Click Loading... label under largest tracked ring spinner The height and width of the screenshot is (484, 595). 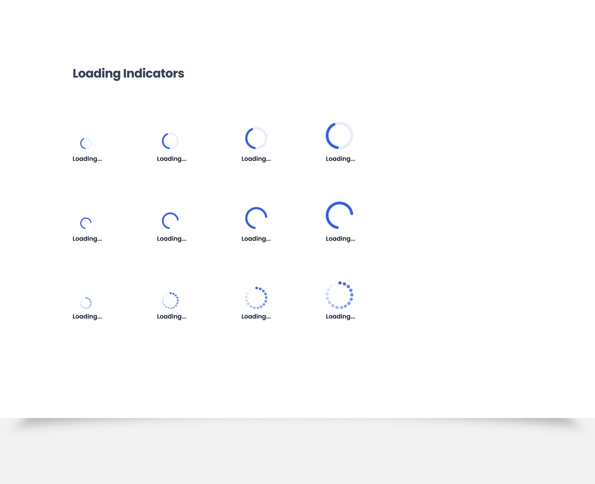(340, 159)
